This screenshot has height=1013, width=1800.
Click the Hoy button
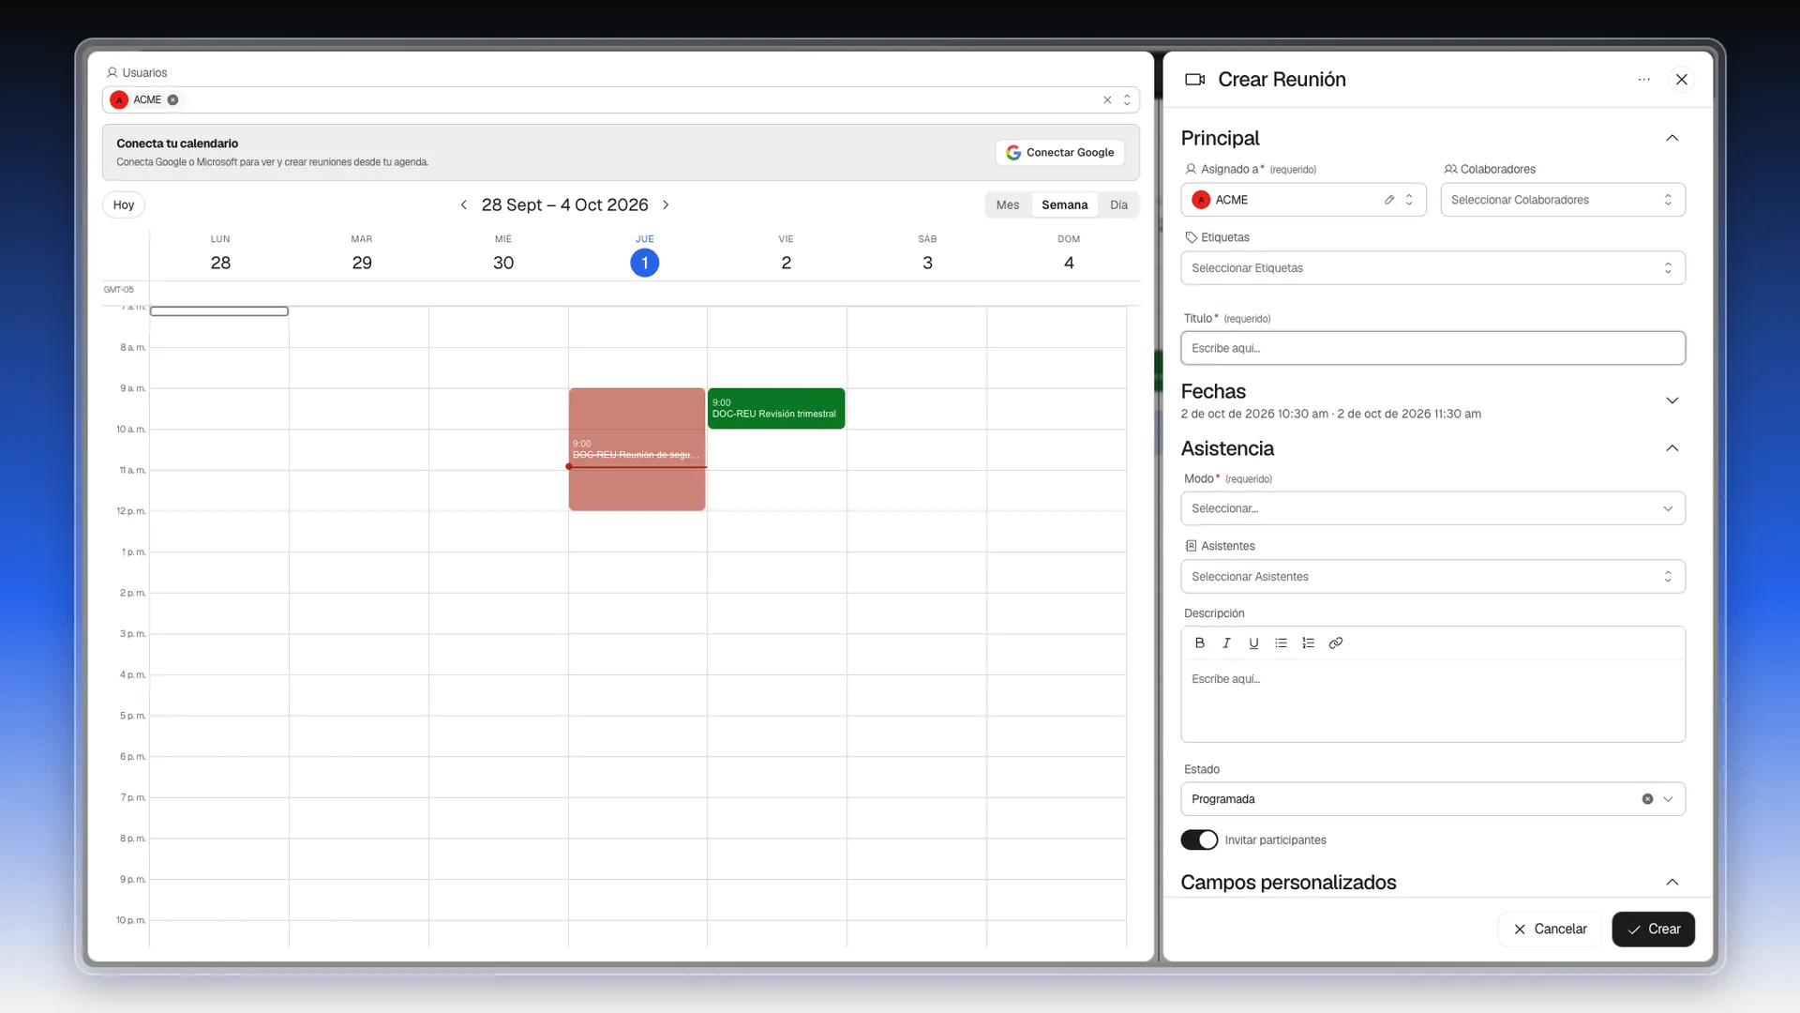[x=124, y=204]
